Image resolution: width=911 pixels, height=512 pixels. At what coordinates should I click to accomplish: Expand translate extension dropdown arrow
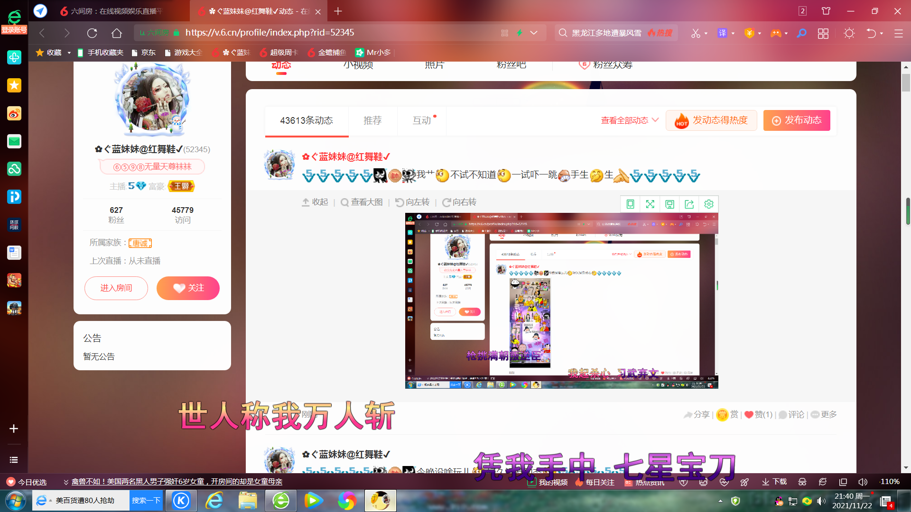(x=733, y=33)
